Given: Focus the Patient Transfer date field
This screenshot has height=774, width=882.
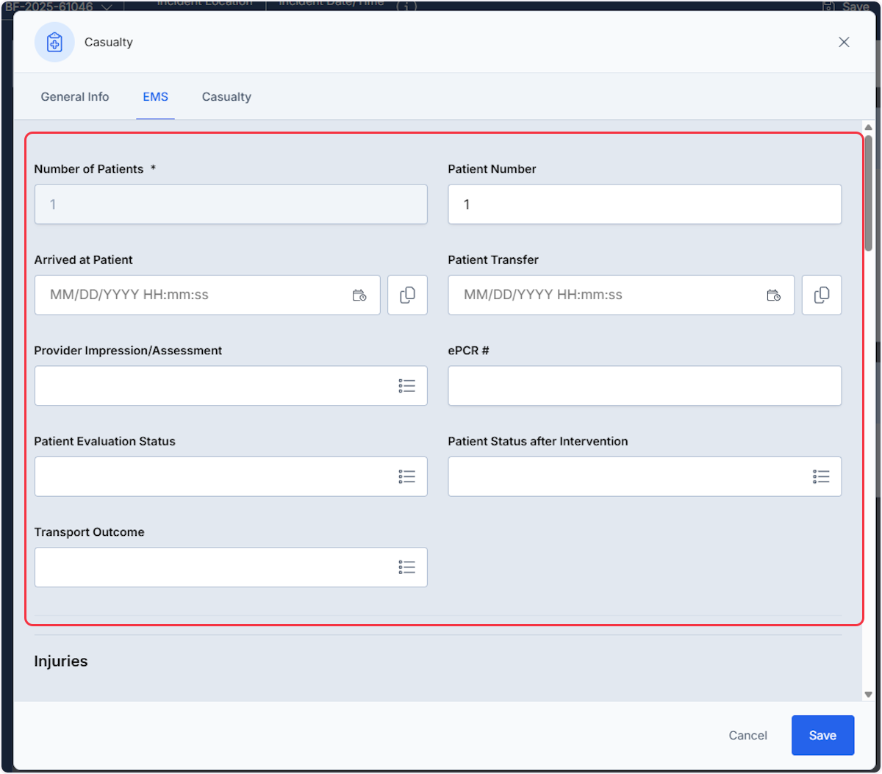Looking at the screenshot, I should pyautogui.click(x=621, y=295).
